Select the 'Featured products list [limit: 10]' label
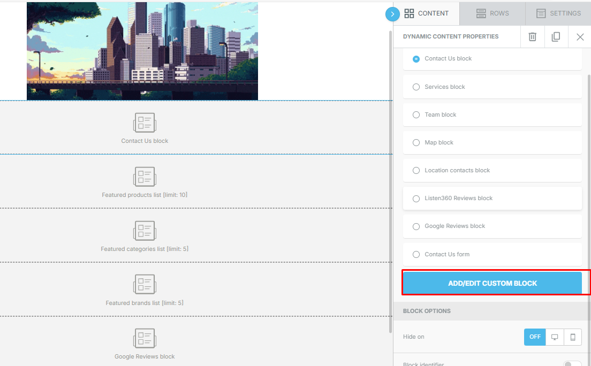 coord(145,195)
